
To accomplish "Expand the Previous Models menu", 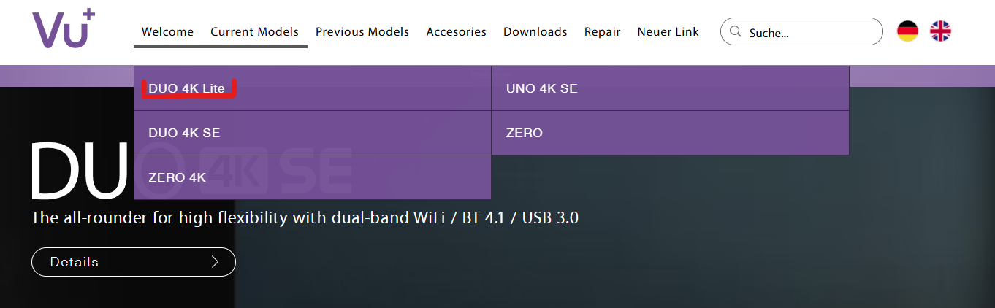I will (362, 32).
